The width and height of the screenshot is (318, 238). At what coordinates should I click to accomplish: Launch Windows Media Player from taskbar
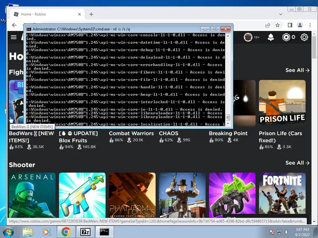click(x=46, y=232)
